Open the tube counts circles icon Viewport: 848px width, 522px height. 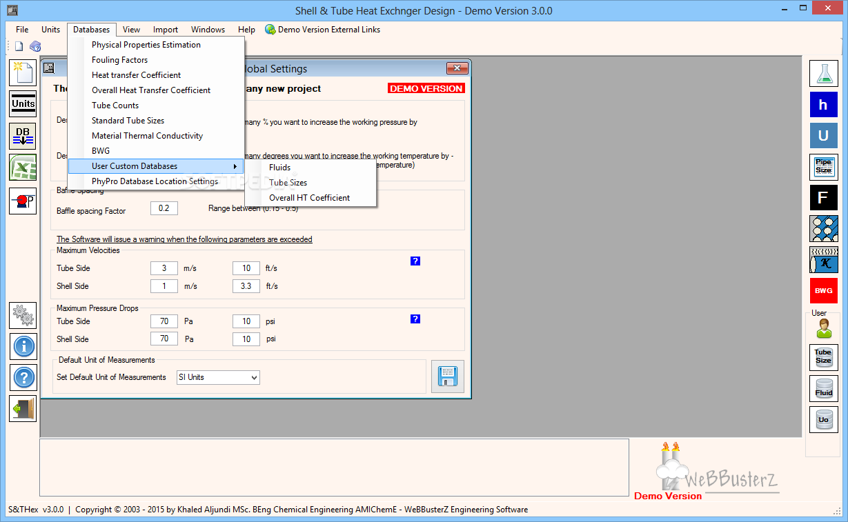pyautogui.click(x=823, y=229)
